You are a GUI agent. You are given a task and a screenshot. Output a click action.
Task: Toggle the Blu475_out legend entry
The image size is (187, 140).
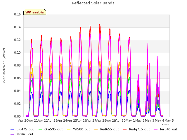22,129
